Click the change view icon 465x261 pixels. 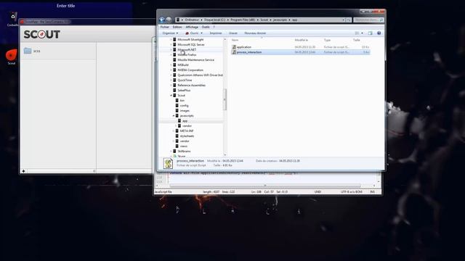tap(357, 33)
